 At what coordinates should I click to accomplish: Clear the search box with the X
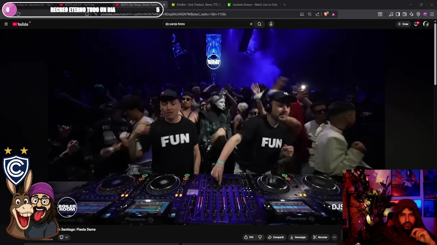(x=251, y=24)
